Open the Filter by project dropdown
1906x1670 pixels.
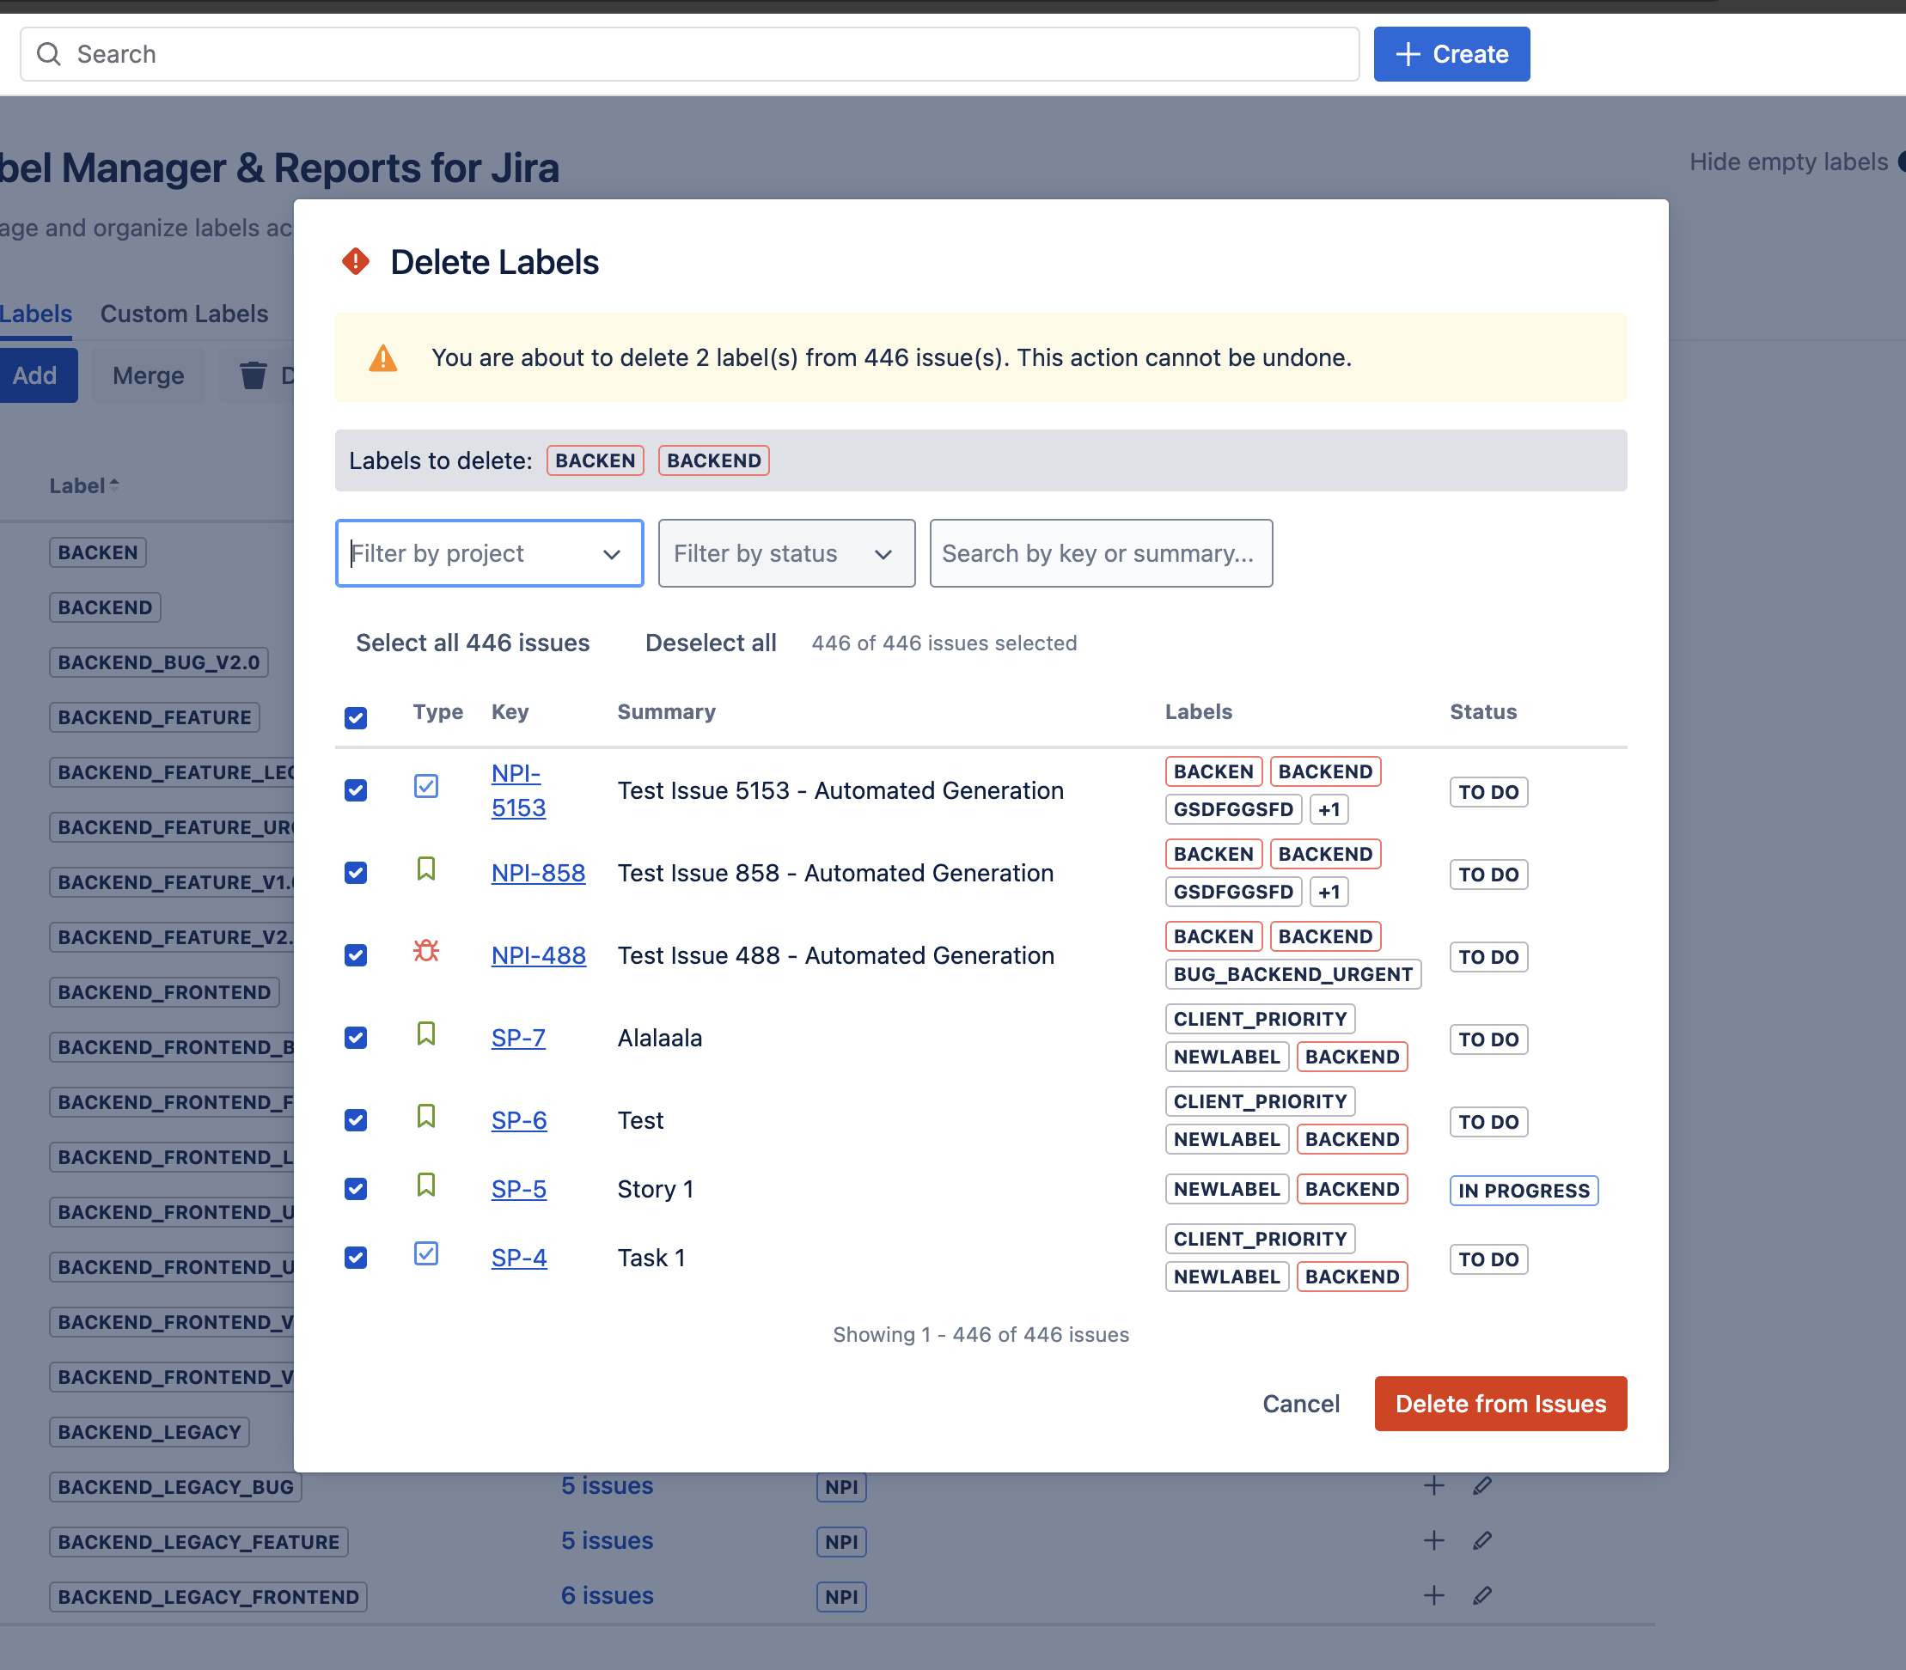tap(488, 552)
